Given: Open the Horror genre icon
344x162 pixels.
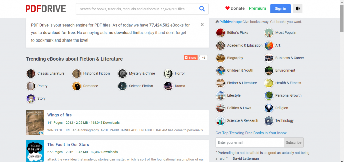Looking at the screenshot, I should click(x=168, y=73).
